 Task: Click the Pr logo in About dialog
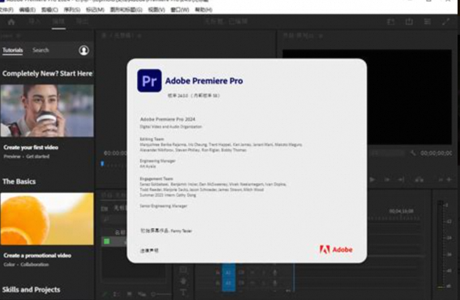click(149, 81)
